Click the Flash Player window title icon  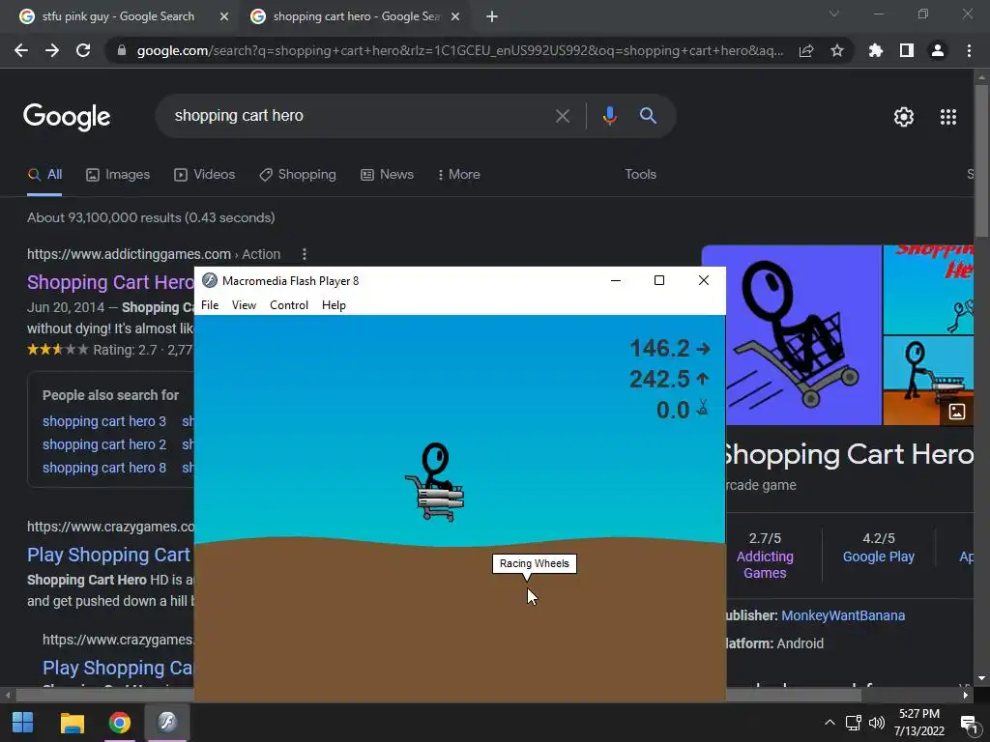click(210, 281)
